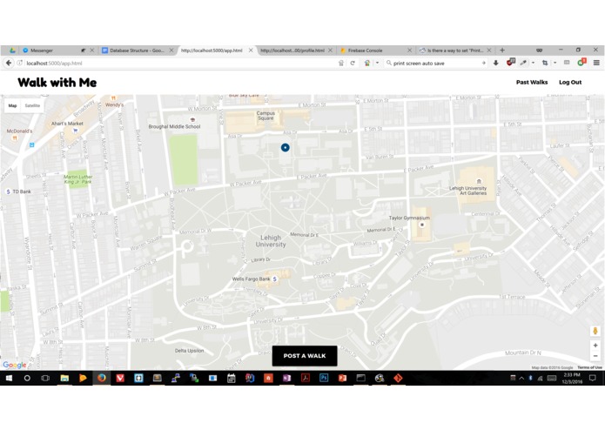Click the POST A WALK button
The image size is (605, 430).
click(x=305, y=356)
